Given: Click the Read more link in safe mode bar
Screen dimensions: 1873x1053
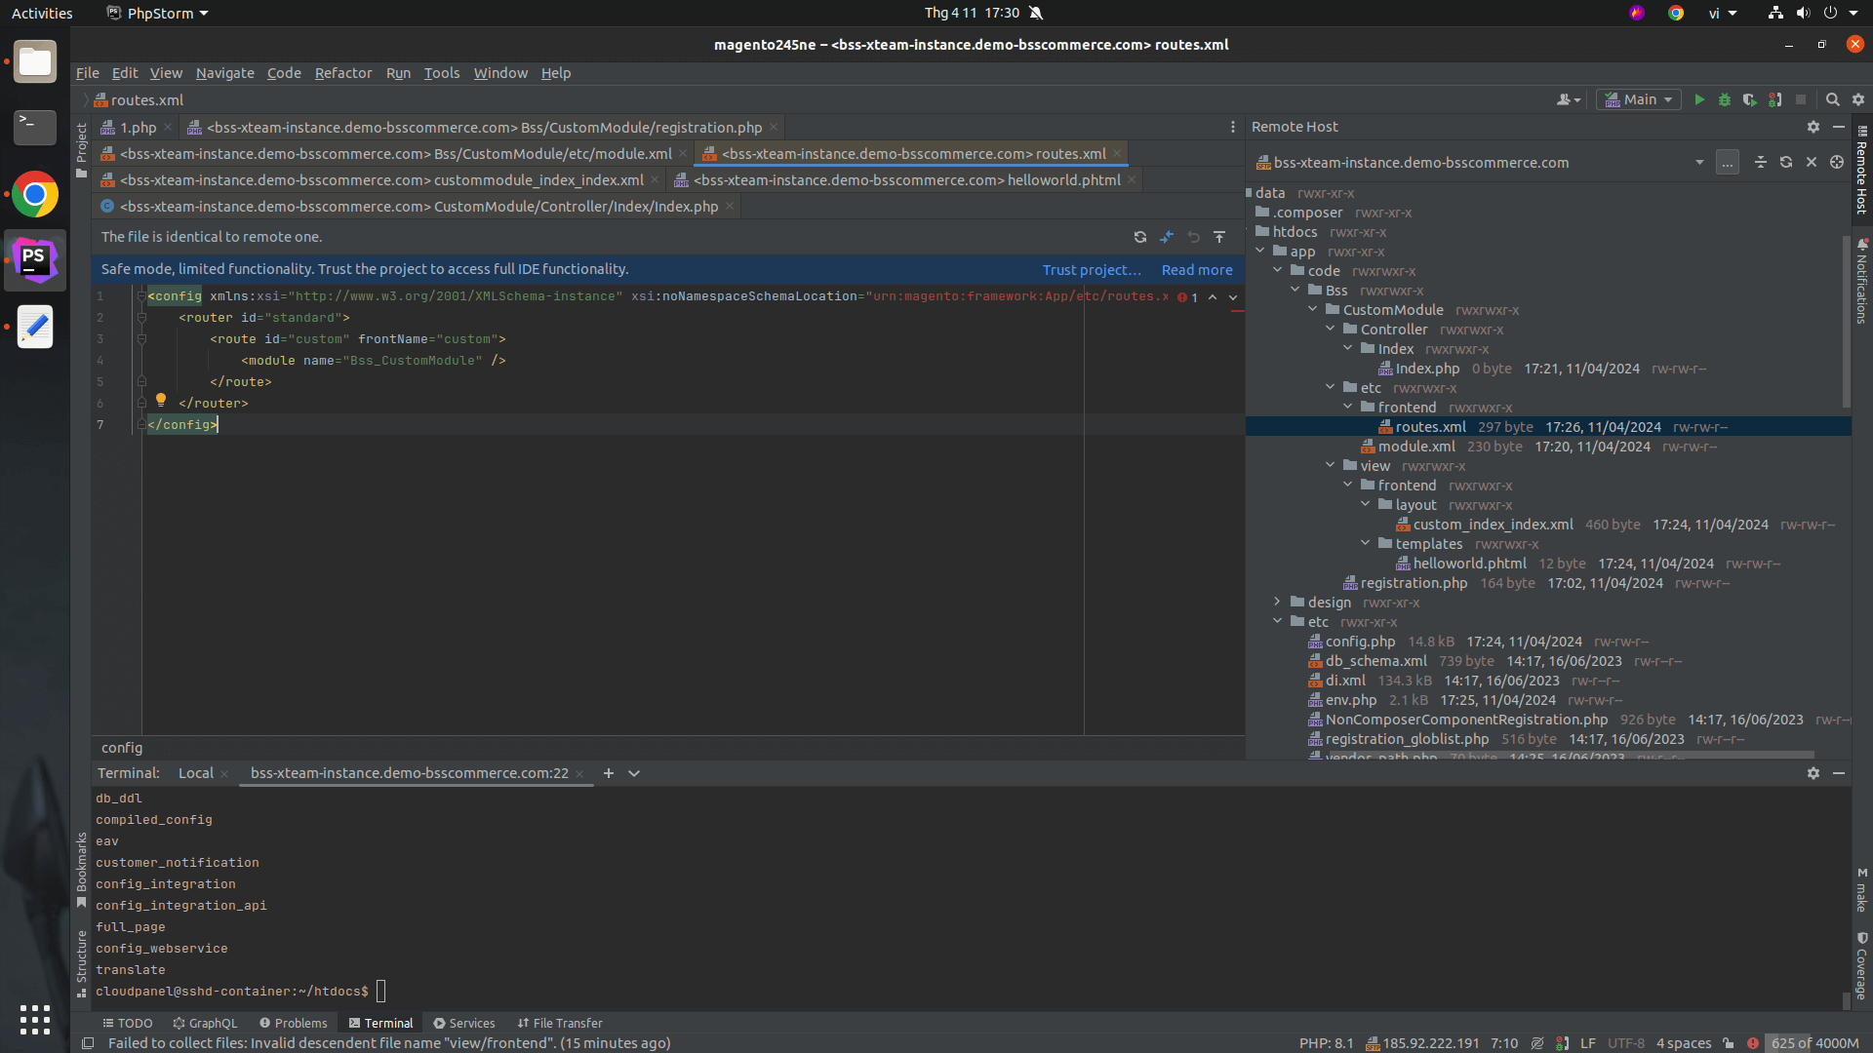Looking at the screenshot, I should 1195,269.
